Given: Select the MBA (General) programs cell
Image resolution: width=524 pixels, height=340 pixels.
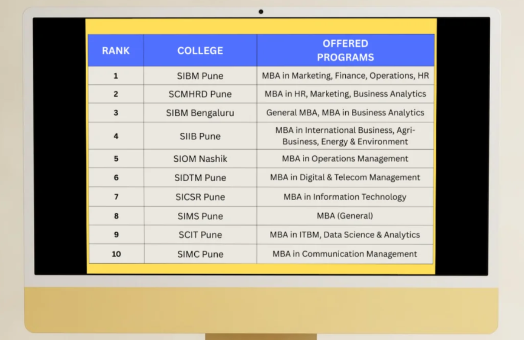Looking at the screenshot, I should click(x=345, y=216).
